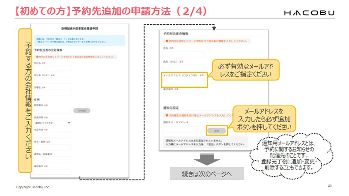
Task: Click the 会社名 input field
Action: pos(59,68)
